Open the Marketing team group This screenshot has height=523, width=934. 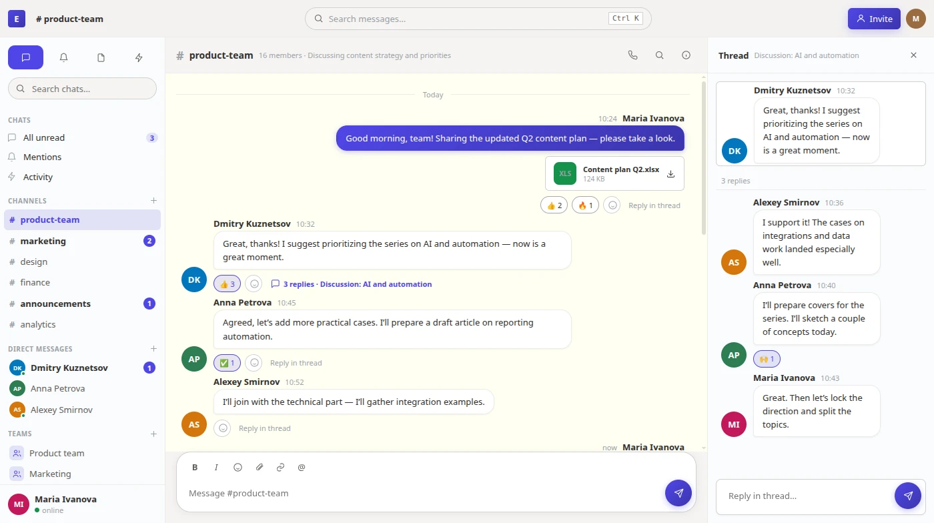(x=82, y=474)
